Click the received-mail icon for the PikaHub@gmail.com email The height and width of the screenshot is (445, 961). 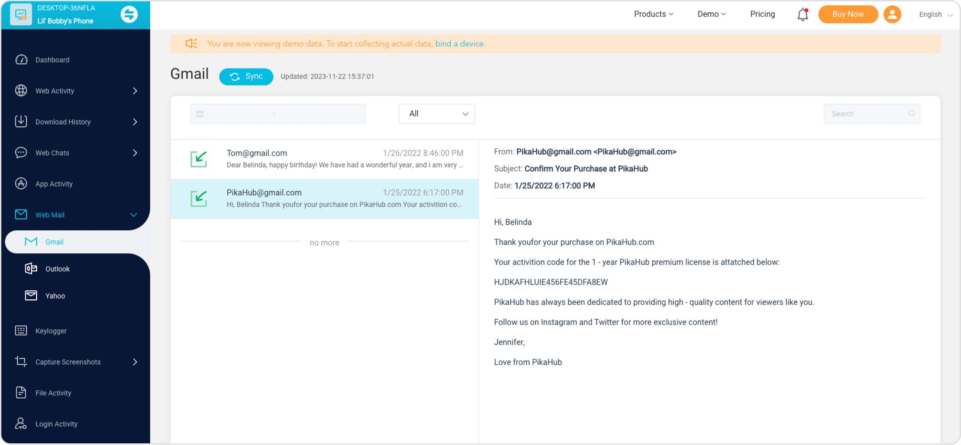(199, 198)
